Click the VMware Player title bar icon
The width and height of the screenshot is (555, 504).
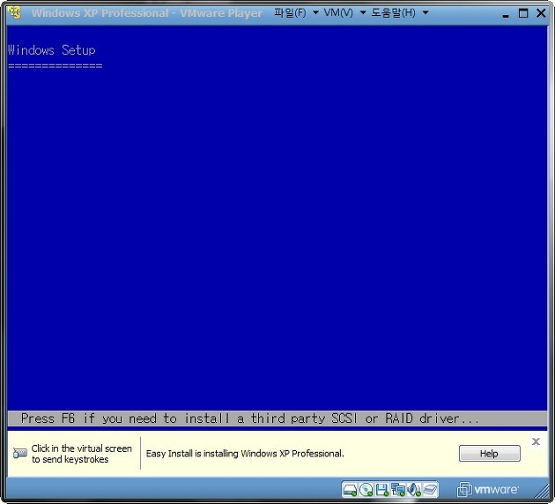14,12
